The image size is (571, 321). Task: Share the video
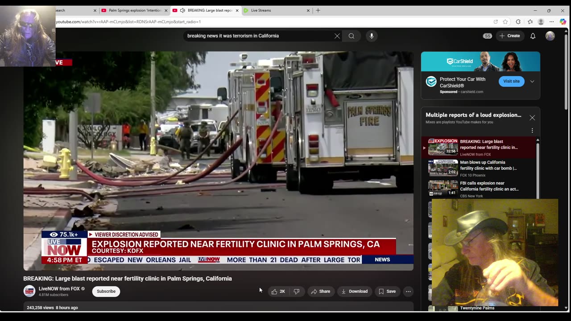321,292
